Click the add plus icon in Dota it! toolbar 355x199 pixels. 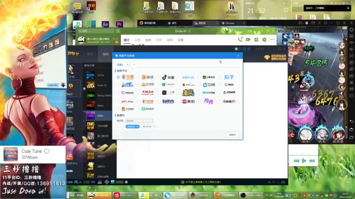[x=264, y=39]
